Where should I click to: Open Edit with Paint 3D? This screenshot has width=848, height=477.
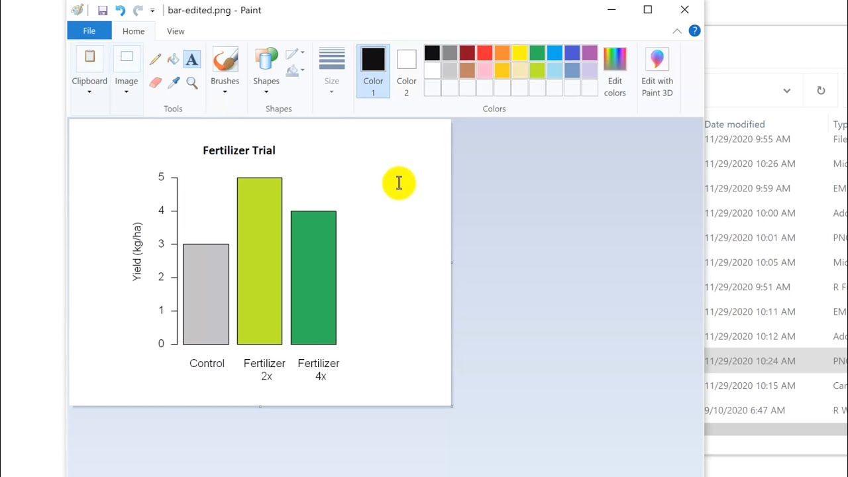point(657,72)
